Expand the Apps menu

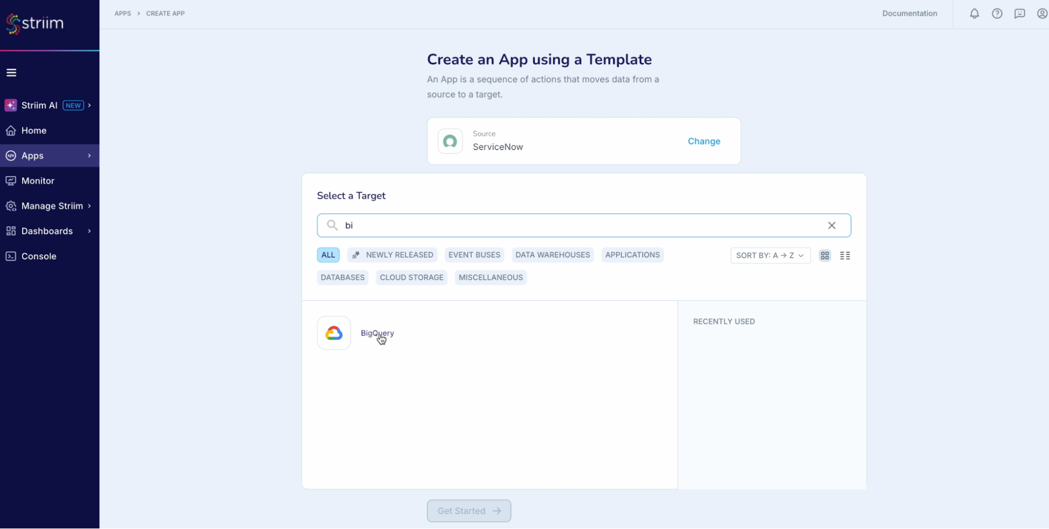(90, 156)
